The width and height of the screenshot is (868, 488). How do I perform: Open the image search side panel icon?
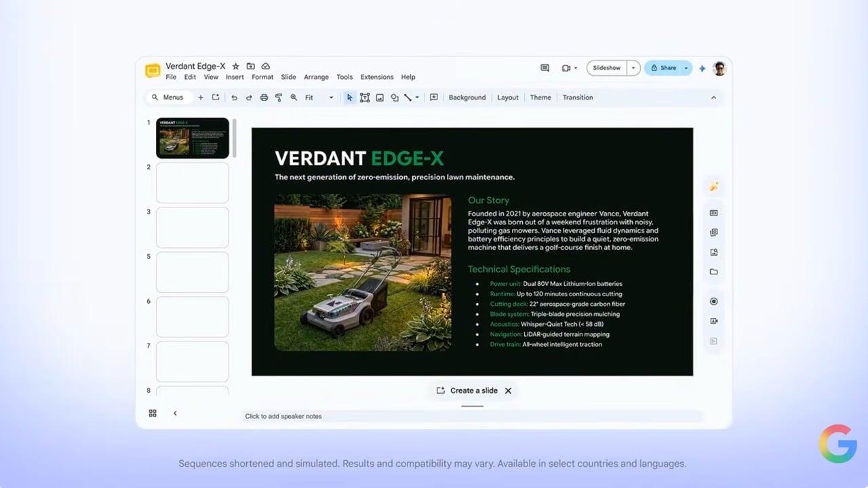tap(713, 252)
